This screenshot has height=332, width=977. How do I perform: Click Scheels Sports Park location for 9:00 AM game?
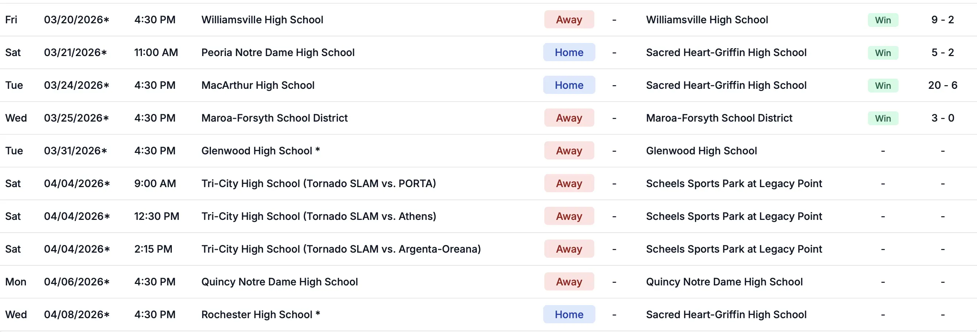[x=734, y=183]
